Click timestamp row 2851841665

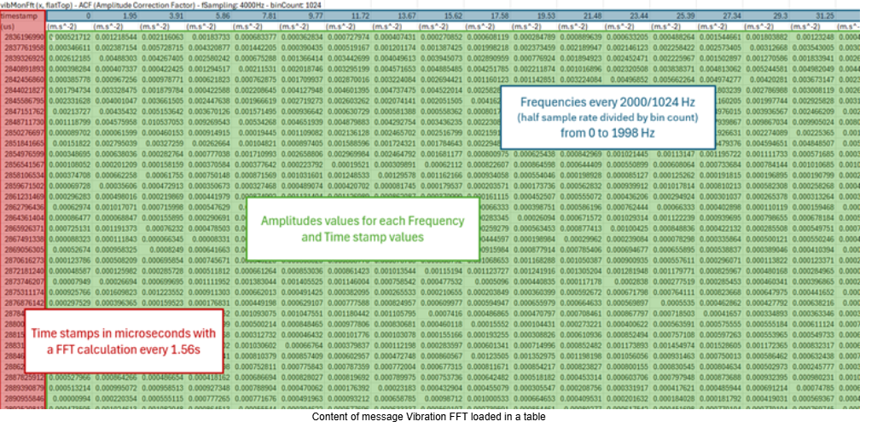[x=24, y=144]
